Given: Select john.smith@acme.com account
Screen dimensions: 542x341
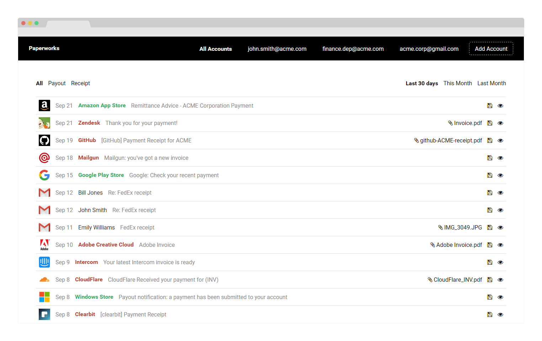Looking at the screenshot, I should tap(277, 49).
